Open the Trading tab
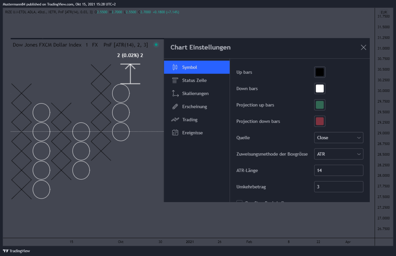 [197, 120]
